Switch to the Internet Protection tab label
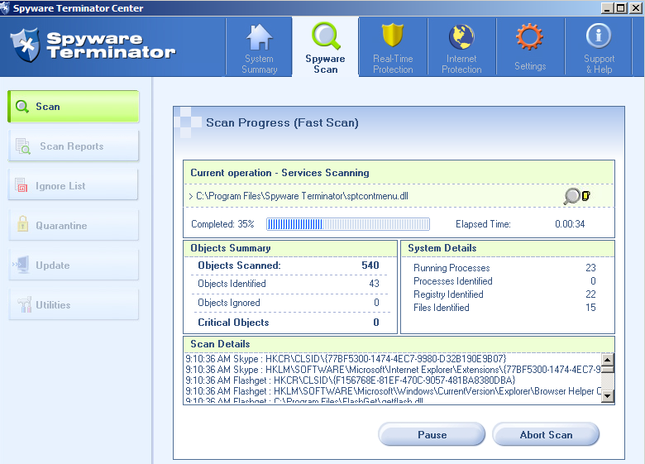The width and height of the screenshot is (645, 464). [461, 65]
